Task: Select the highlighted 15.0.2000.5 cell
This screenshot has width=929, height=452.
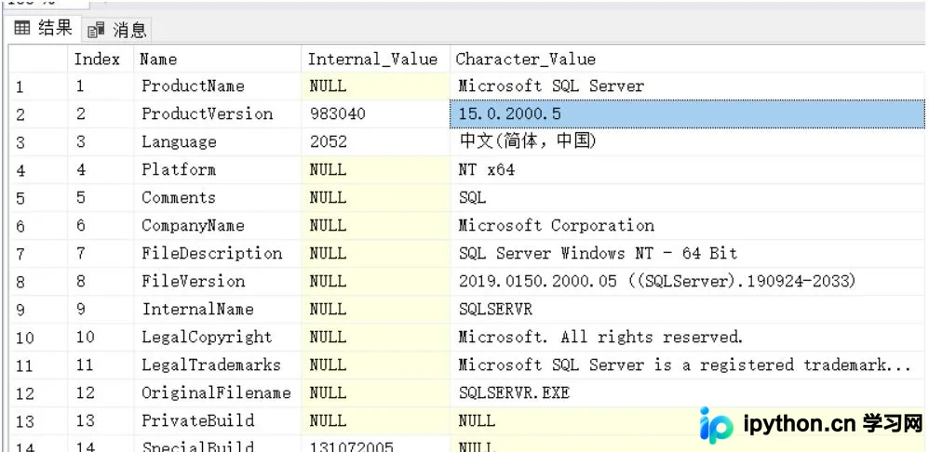Action: 687,114
